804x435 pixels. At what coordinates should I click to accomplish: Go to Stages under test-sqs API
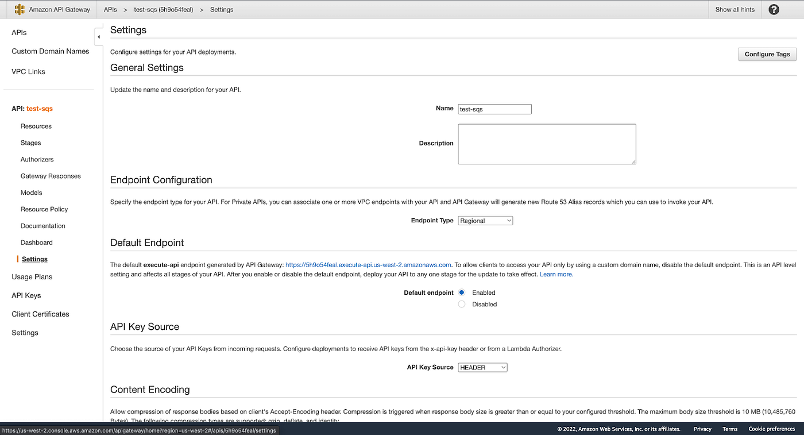click(31, 143)
